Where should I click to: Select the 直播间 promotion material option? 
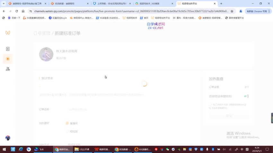click(67, 123)
